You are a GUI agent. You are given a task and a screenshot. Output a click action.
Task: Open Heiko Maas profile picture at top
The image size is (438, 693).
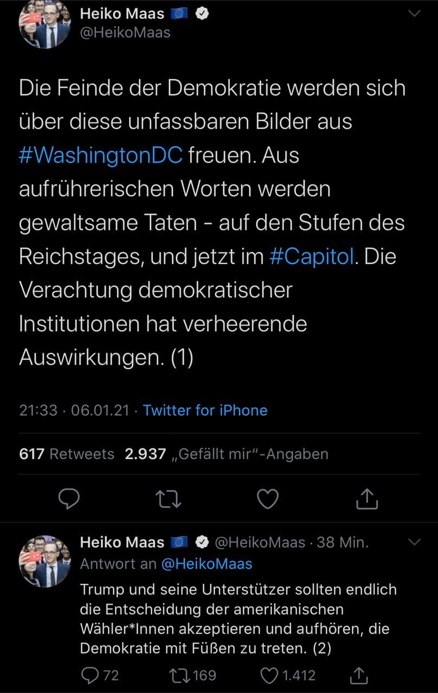tap(44, 23)
